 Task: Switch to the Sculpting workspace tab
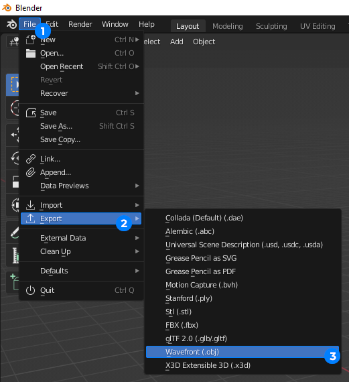(271, 26)
